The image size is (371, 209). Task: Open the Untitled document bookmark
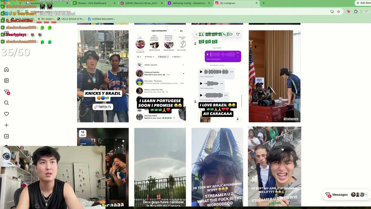101,19
